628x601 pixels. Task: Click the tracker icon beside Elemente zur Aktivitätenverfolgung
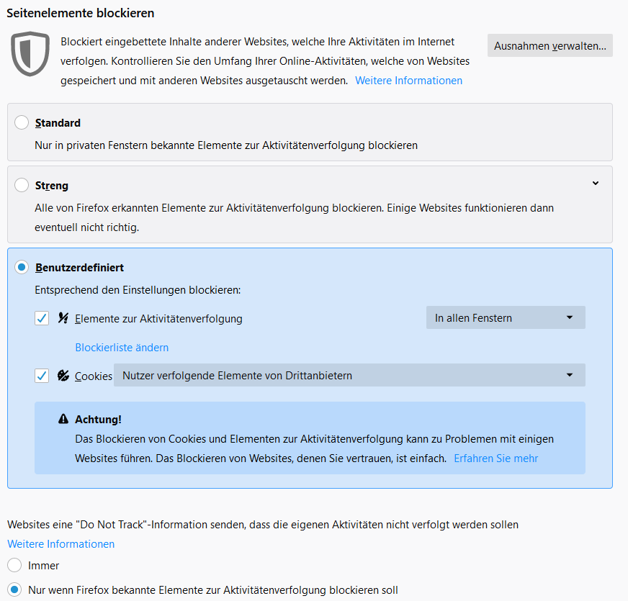pyautogui.click(x=63, y=318)
